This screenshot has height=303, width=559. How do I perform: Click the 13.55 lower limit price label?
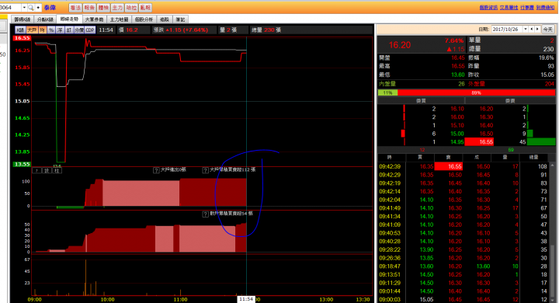[22, 164]
